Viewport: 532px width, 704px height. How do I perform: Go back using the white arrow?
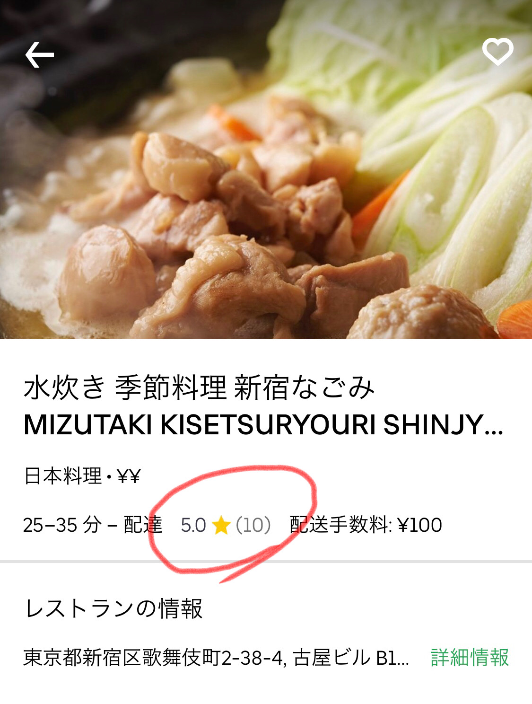point(39,55)
